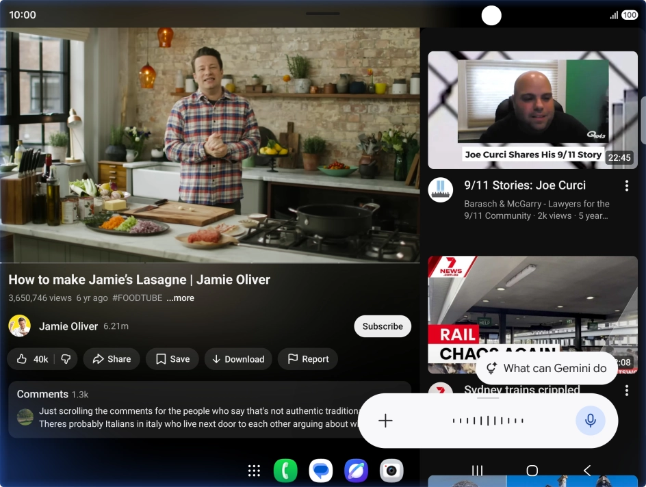
Task: Tap the battery 100 indicator
Action: coord(630,15)
